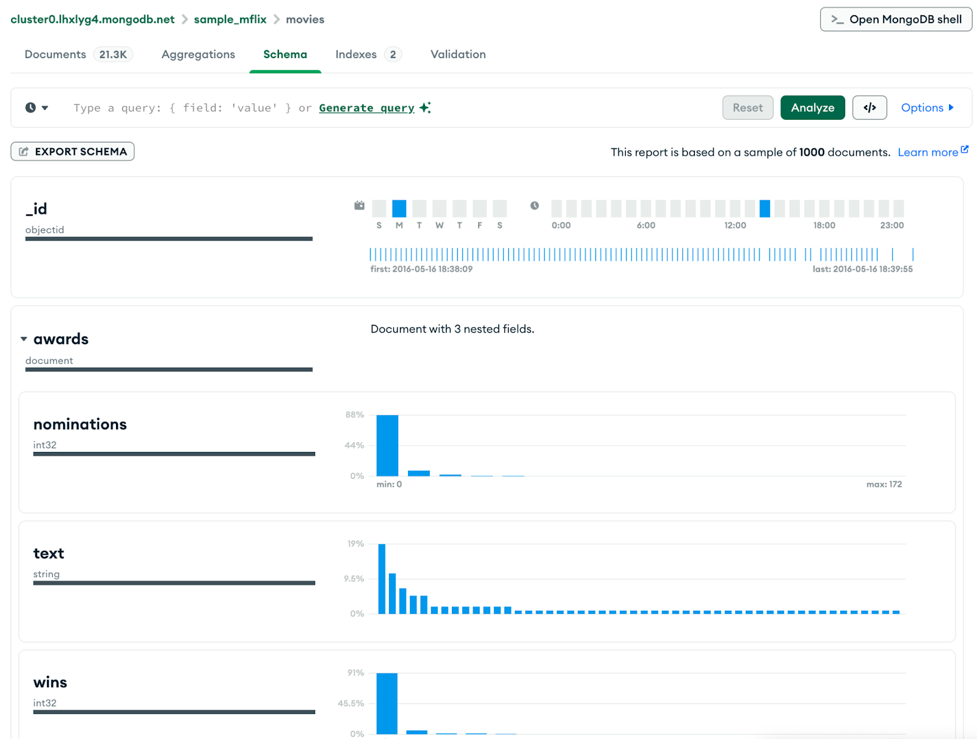The width and height of the screenshot is (977, 739).
Task: Click the external link icon beside Learn more
Action: point(964,148)
